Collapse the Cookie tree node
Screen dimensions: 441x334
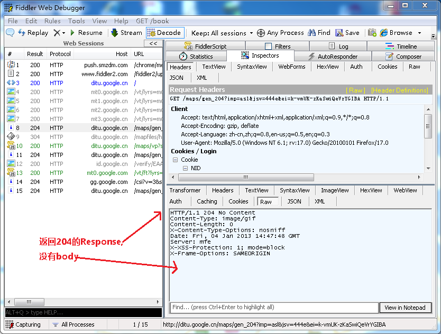coord(175,160)
